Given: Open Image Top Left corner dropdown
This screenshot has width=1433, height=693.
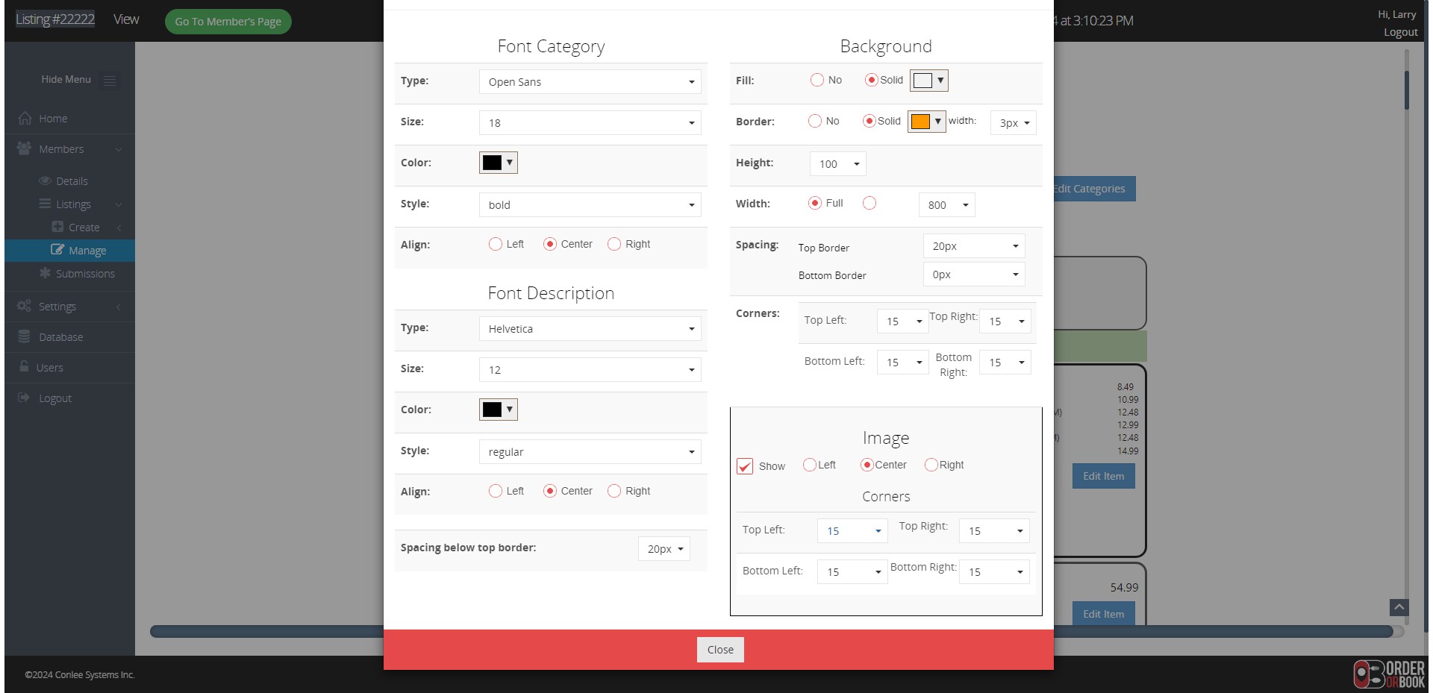Looking at the screenshot, I should [x=852, y=531].
